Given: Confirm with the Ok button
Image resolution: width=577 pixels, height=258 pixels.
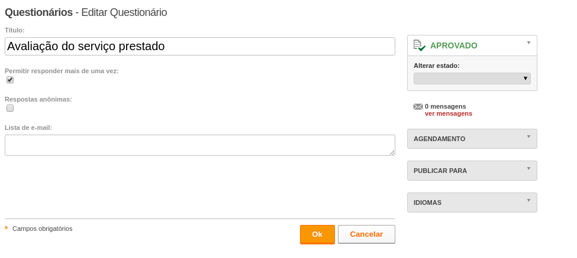Looking at the screenshot, I should 317,234.
